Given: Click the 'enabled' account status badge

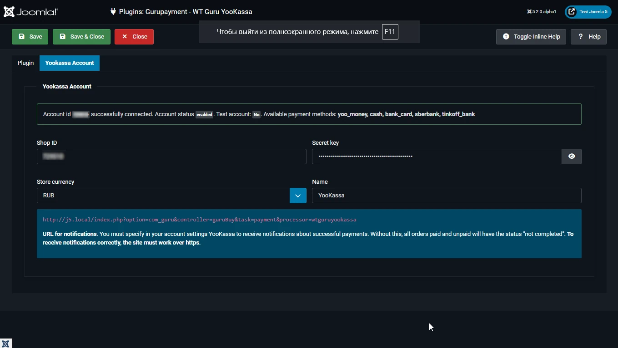Looking at the screenshot, I should click(204, 115).
